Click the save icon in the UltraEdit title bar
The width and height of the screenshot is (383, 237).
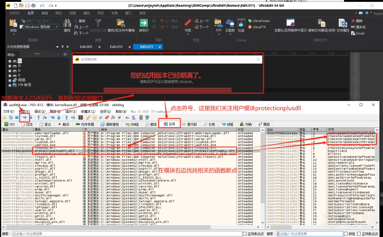[x=27, y=6]
